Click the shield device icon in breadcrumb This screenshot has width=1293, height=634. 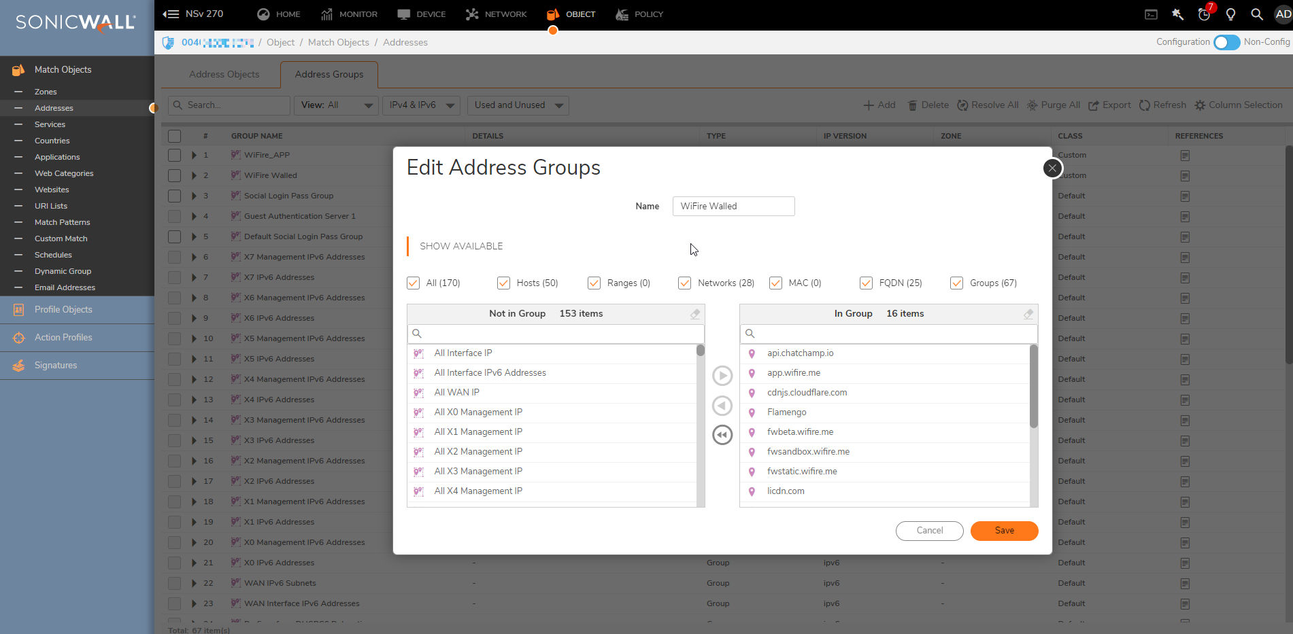click(x=168, y=43)
